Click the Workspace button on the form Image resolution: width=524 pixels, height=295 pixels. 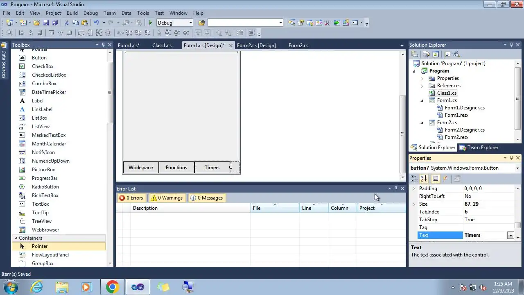141,168
